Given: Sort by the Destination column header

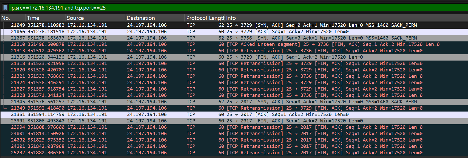Looking at the screenshot, I should (x=155, y=18).
